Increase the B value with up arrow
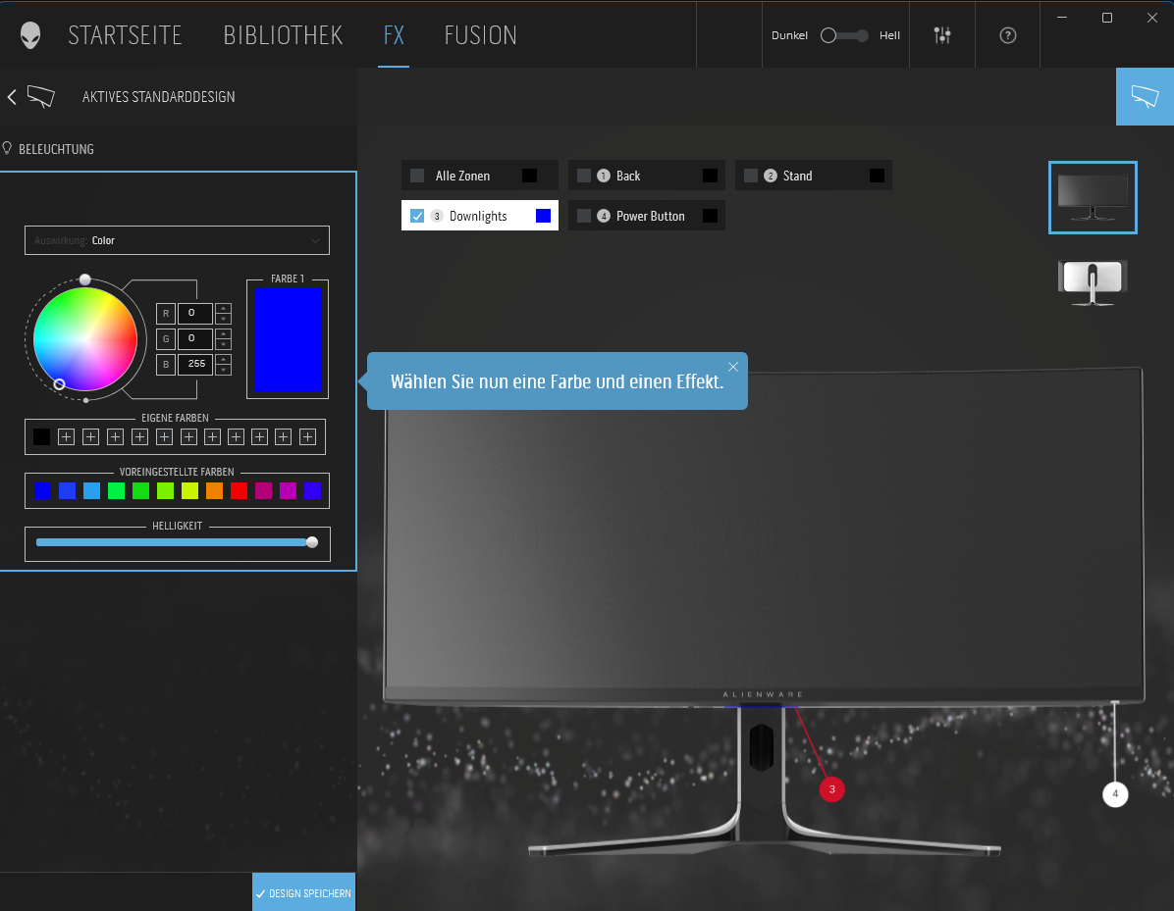Image resolution: width=1174 pixels, height=911 pixels. pos(223,360)
